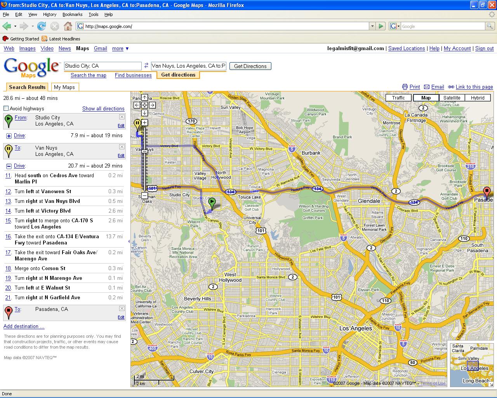Collapse the left panel with the arrow handle

pyautogui.click(x=129, y=241)
